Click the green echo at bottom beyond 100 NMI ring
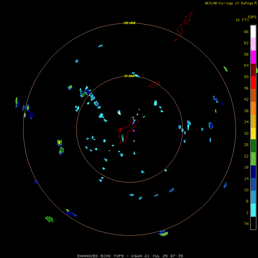 pyautogui.click(x=164, y=233)
